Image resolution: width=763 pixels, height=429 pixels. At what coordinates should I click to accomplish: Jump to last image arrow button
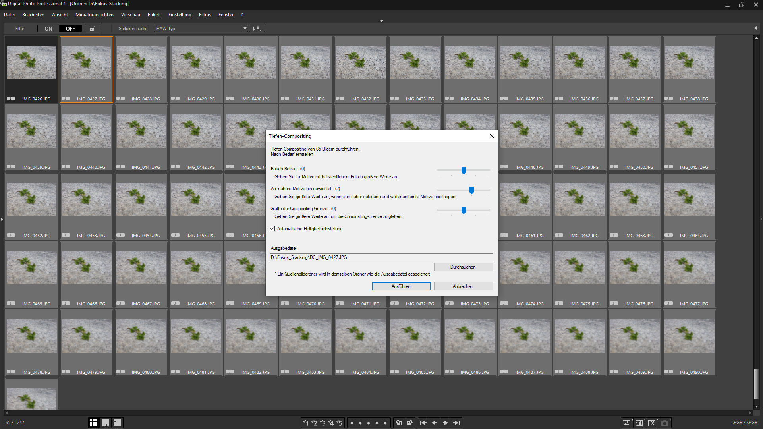(x=456, y=423)
